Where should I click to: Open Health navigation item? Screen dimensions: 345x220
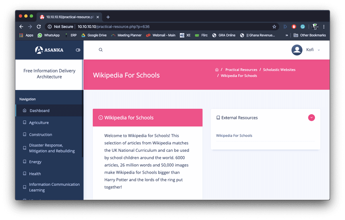pos(49,174)
